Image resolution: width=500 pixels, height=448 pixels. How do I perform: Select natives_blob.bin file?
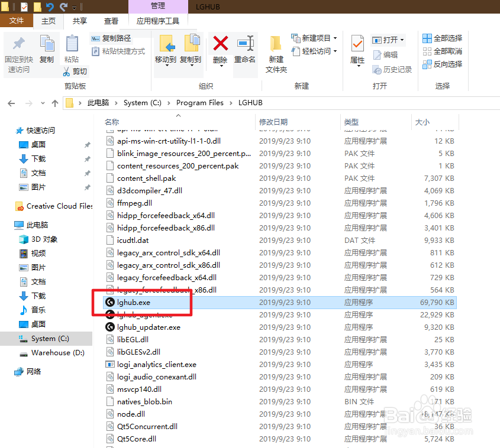(145, 401)
